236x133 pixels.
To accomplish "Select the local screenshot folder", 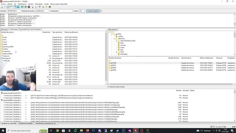I will [7, 51].
